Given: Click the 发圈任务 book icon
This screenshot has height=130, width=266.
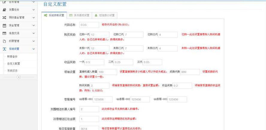Looking at the screenshot, I should [x=4, y=10].
